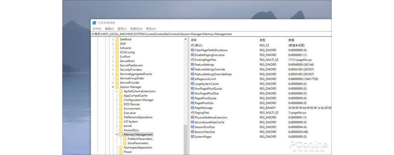Select the SCMConfig folder icon
Screen dimensions: 394x155
click(117, 52)
